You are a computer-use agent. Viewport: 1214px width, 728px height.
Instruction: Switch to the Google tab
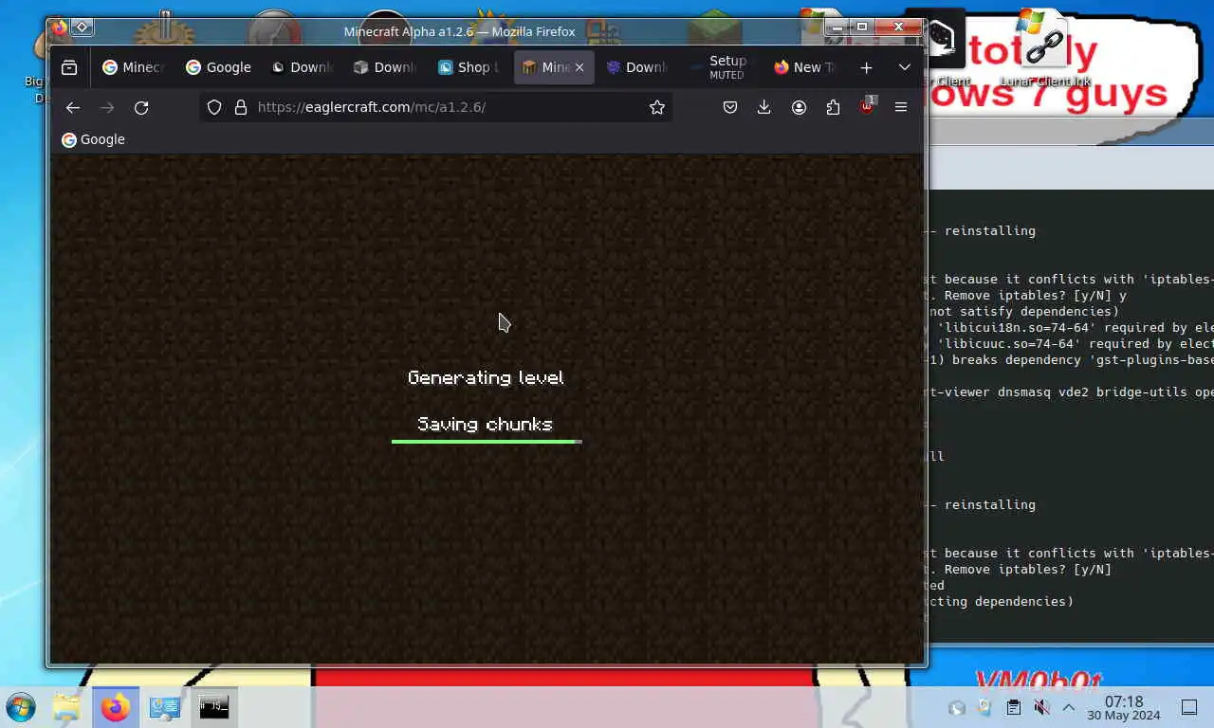(x=218, y=67)
